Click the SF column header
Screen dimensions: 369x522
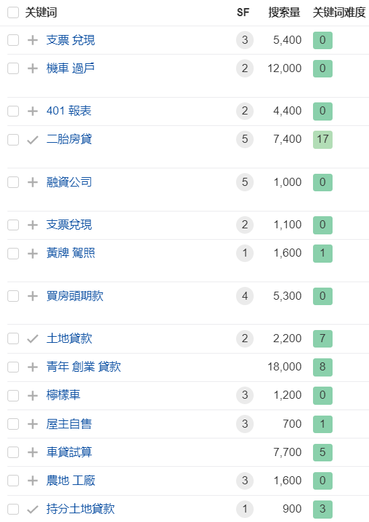coord(243,13)
